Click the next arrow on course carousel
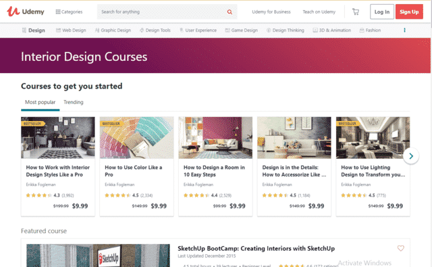 pos(411,156)
